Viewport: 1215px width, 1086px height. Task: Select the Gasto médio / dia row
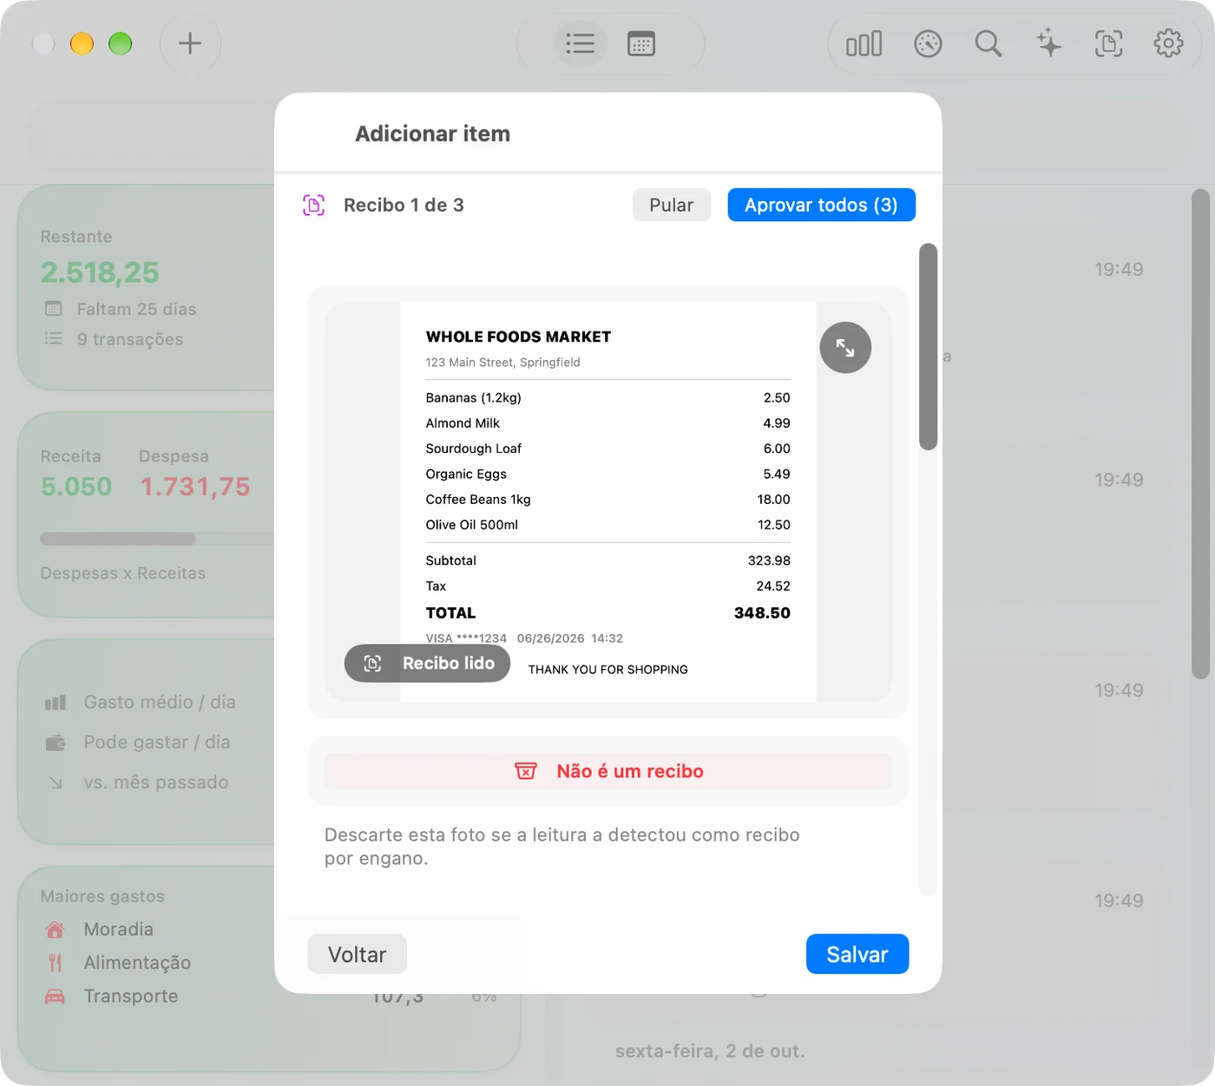tap(141, 702)
